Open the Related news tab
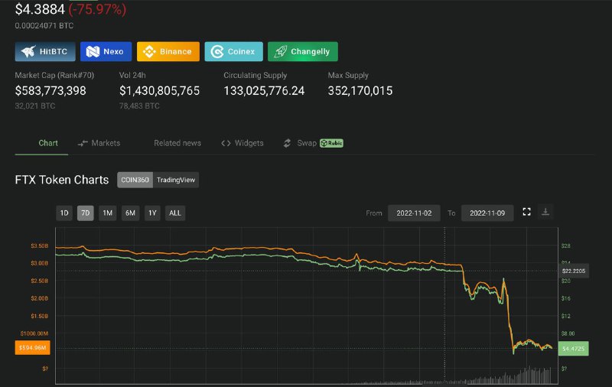The width and height of the screenshot is (612, 387). [x=177, y=143]
